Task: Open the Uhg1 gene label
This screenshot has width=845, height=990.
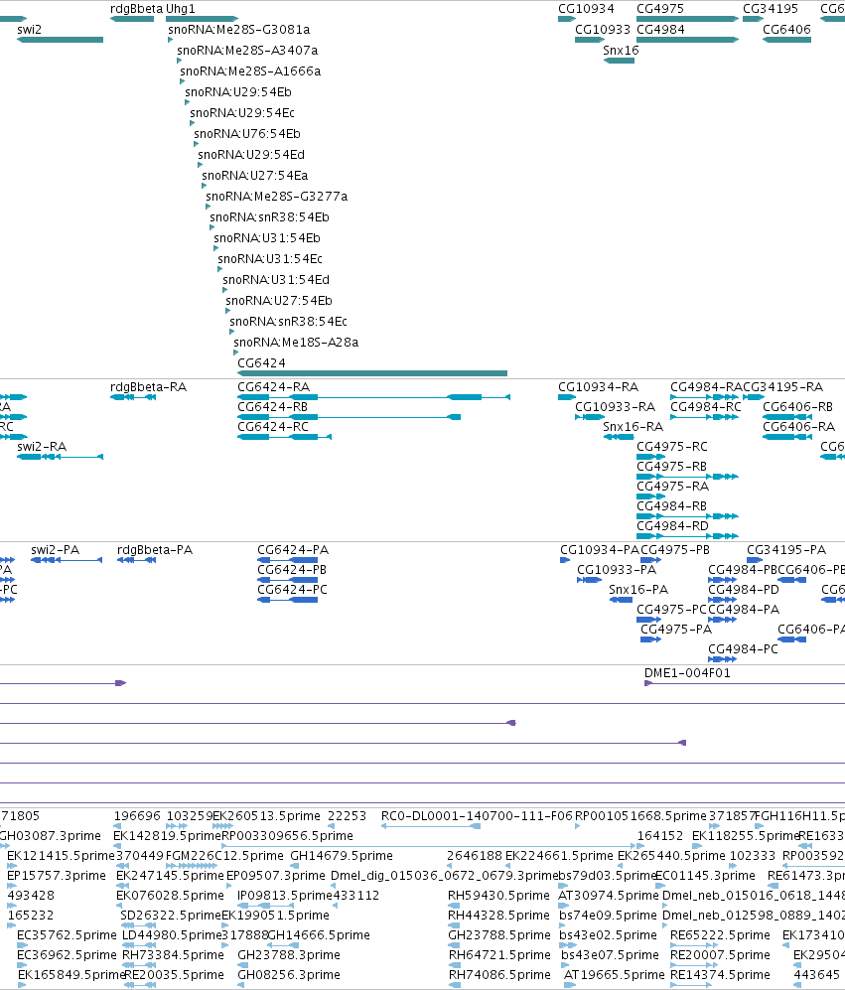Action: pyautogui.click(x=181, y=9)
